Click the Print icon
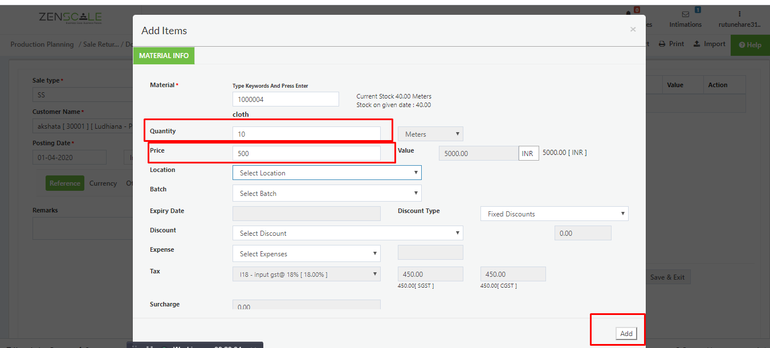This screenshot has height=348, width=770. [x=662, y=44]
